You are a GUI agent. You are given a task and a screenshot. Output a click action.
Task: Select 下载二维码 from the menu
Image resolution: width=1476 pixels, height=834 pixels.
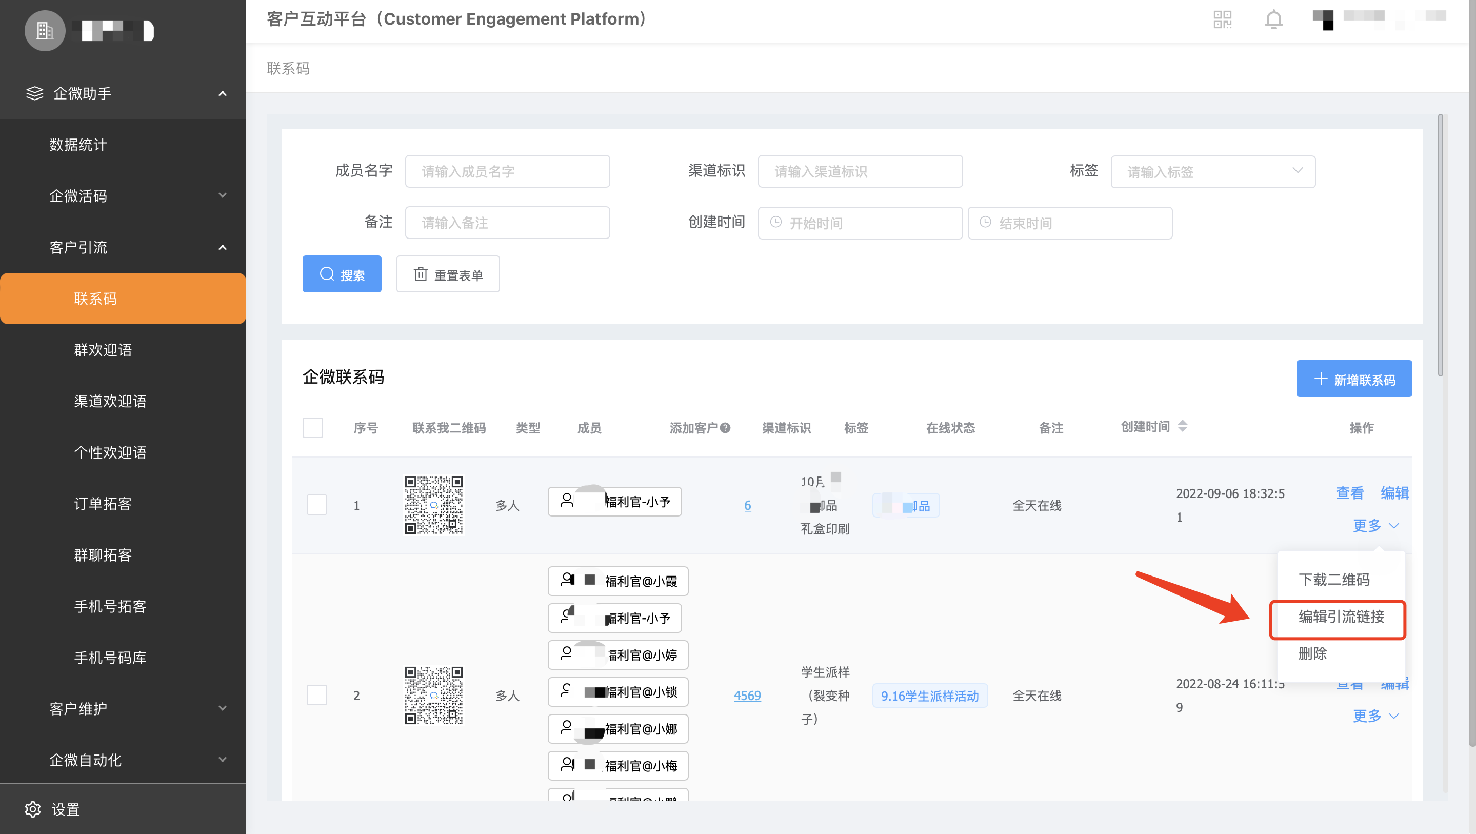click(1334, 580)
